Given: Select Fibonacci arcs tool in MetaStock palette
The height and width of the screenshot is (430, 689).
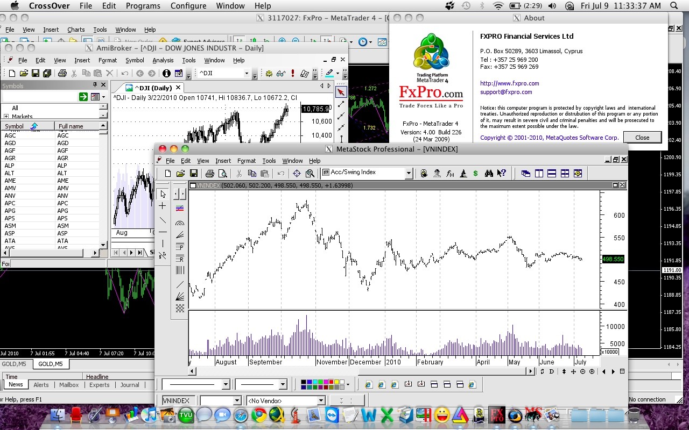Looking at the screenshot, I should (x=180, y=223).
